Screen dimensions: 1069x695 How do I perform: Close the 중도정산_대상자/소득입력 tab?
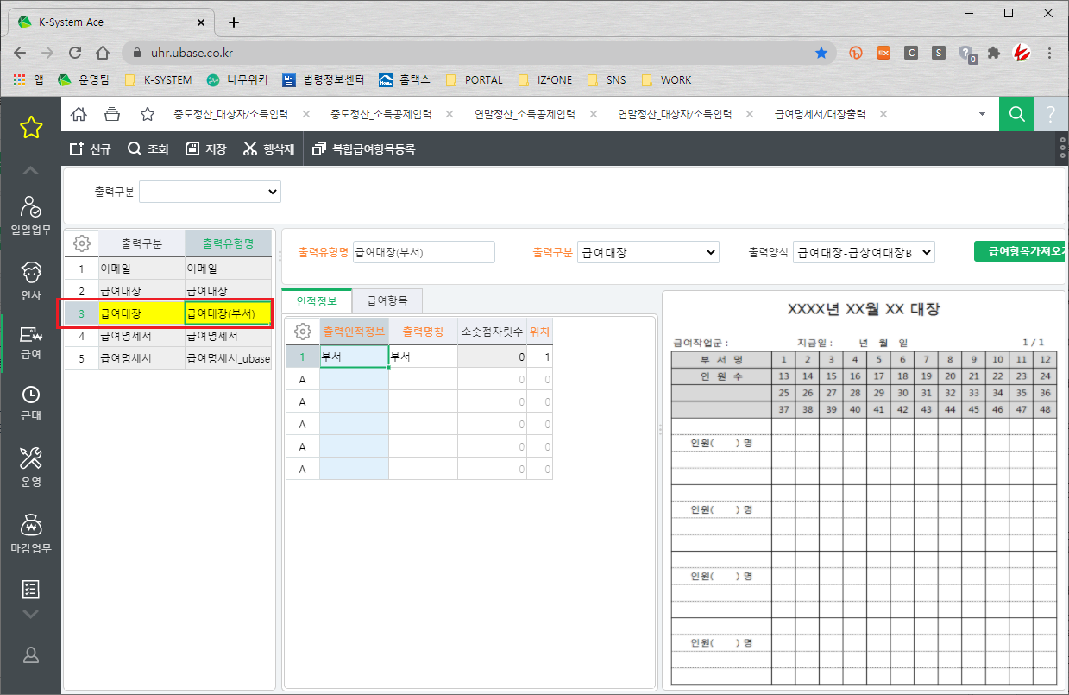(306, 114)
